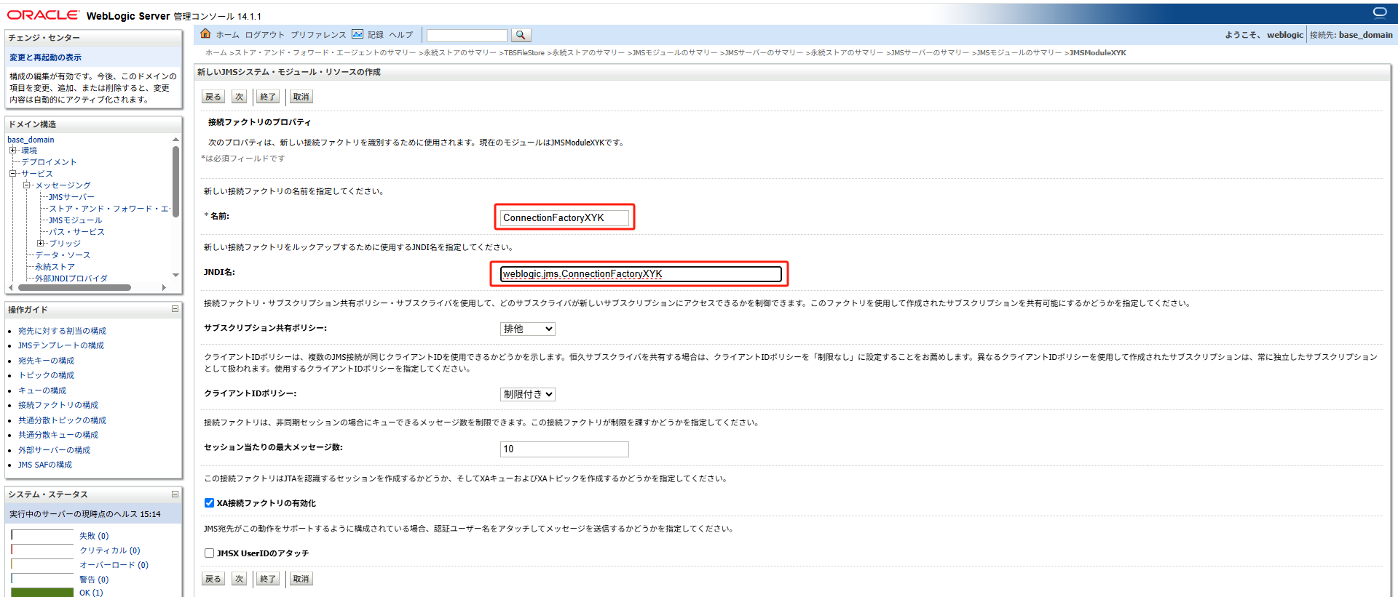Viewport: 1398px width, 597px height.
Task: Open JMSテンプレートの構成 guide link
Action: pyautogui.click(x=61, y=345)
